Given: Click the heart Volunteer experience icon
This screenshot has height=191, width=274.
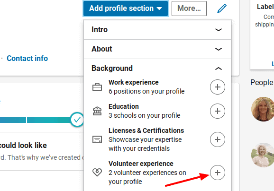Looking at the screenshot, I should tap(97, 173).
